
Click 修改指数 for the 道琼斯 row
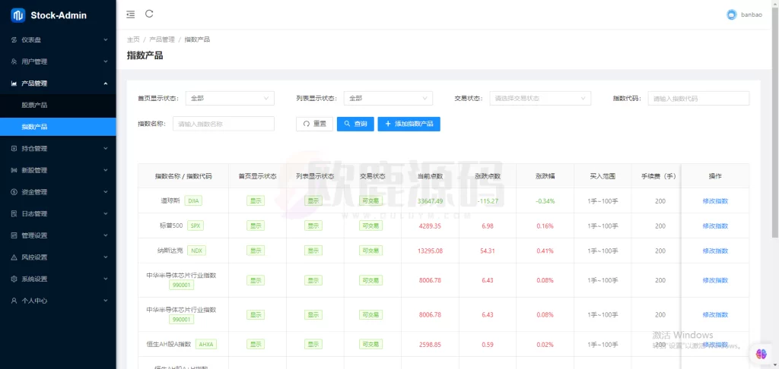(715, 201)
